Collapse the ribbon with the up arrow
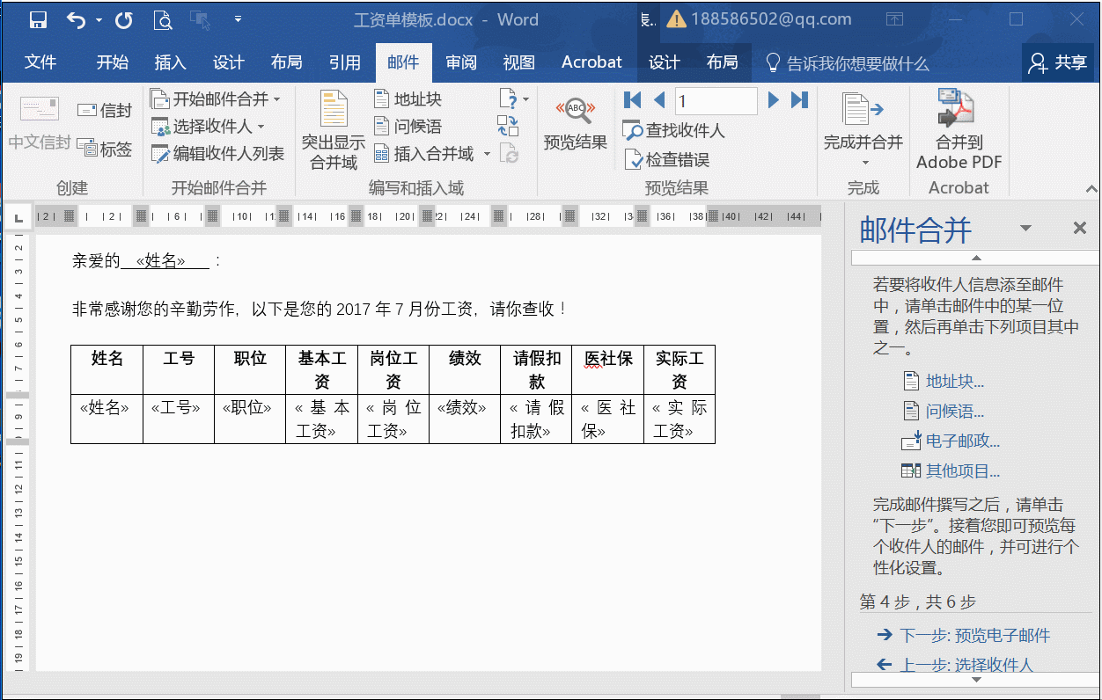The height and width of the screenshot is (700, 1102). pyautogui.click(x=1091, y=188)
